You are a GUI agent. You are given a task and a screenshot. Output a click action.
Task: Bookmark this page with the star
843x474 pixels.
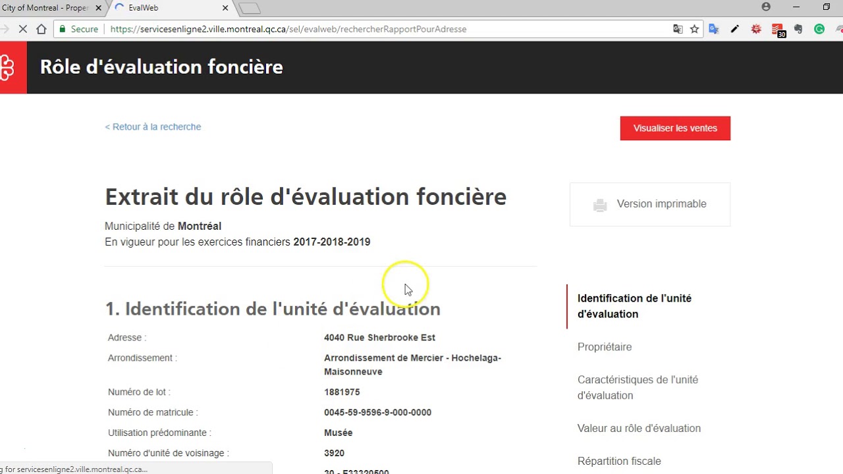694,29
